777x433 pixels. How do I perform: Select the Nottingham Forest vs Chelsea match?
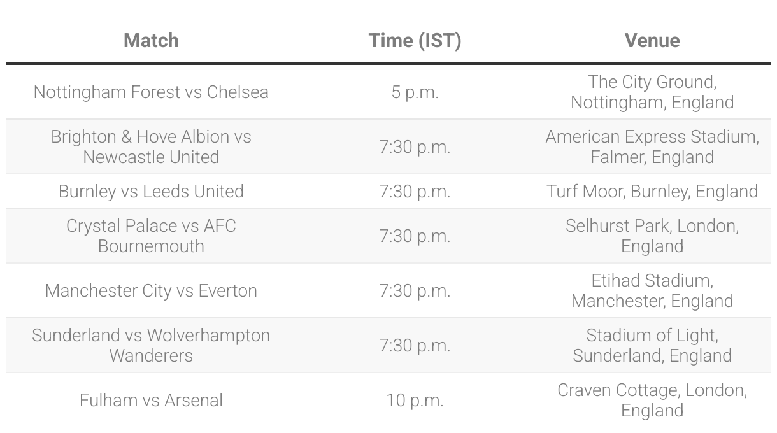point(151,92)
